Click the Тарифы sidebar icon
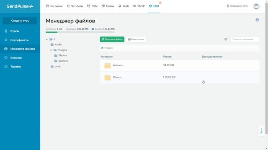This screenshot has width=268, height=150. click(x=6, y=66)
